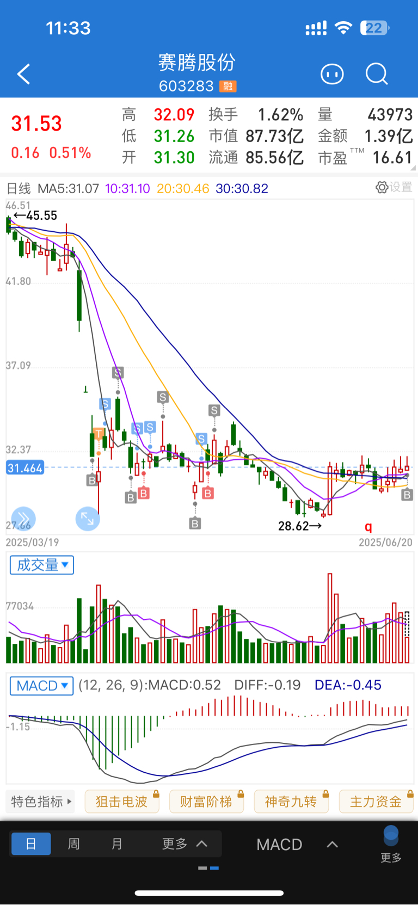Viewport: 418px width, 905px height.
Task: Tap current price 31.53
Action: pos(36,124)
